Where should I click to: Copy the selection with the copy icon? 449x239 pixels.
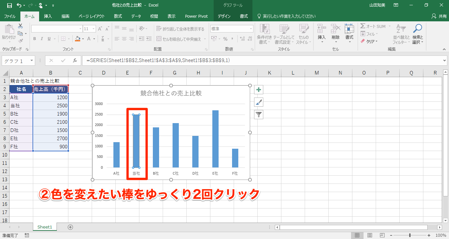point(20,33)
